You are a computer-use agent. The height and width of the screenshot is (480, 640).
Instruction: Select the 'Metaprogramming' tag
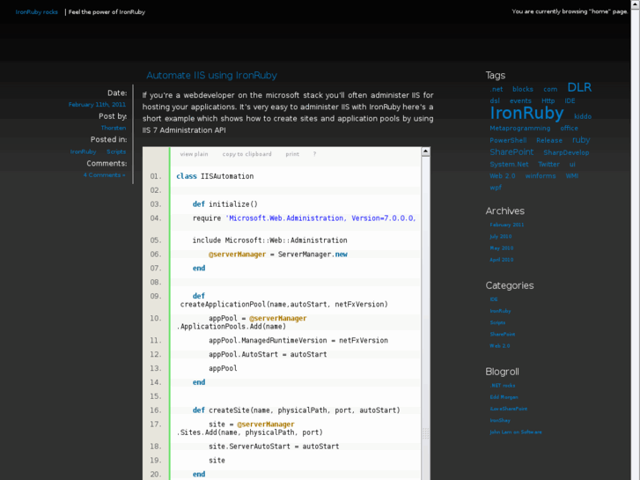[x=519, y=129]
